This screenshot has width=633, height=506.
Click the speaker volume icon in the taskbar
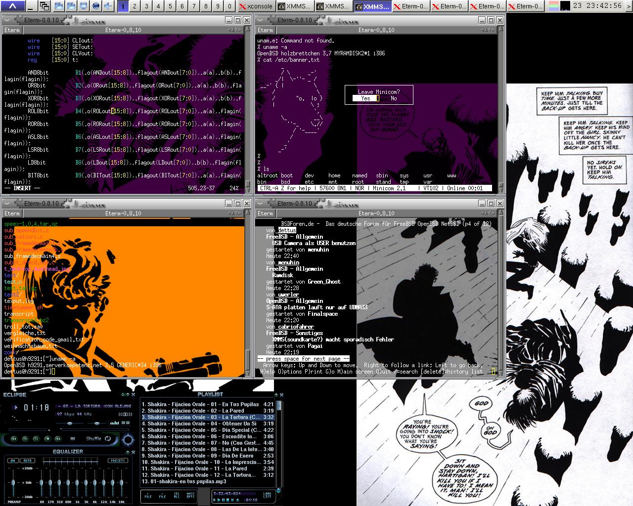tap(108, 6)
